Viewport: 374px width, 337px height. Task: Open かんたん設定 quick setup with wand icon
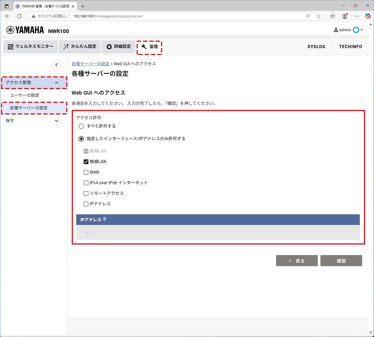pos(80,47)
